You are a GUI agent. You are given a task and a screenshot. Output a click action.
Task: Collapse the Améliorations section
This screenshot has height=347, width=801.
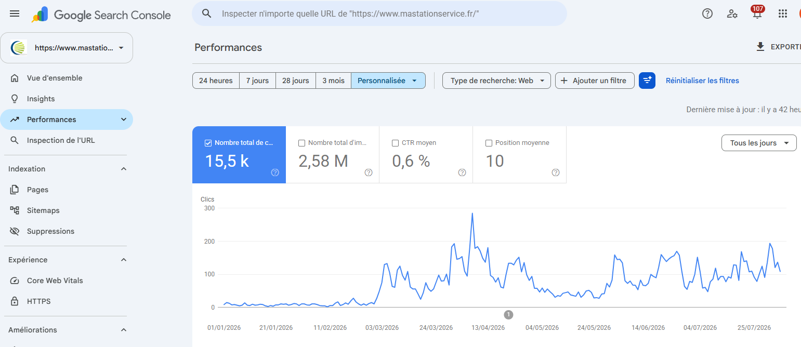click(x=124, y=330)
